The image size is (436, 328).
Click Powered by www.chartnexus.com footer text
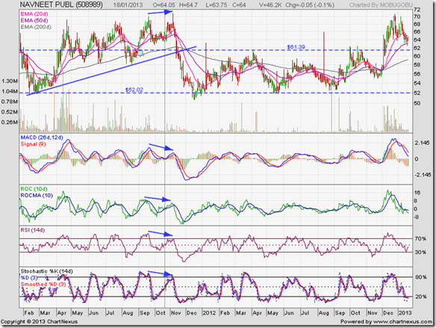tap(386, 322)
